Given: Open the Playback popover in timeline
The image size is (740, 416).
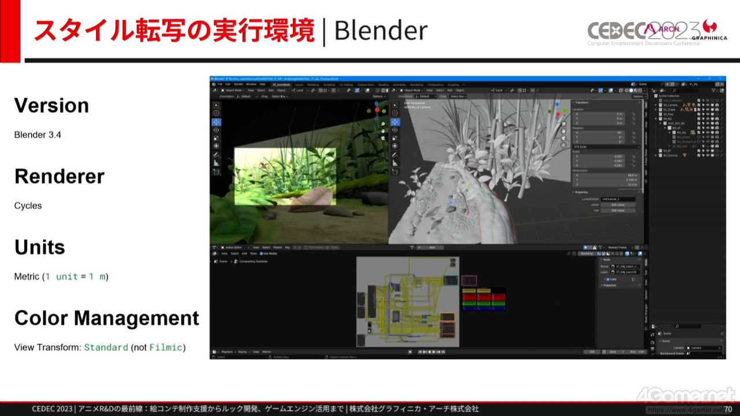Looking at the screenshot, I should (228, 352).
